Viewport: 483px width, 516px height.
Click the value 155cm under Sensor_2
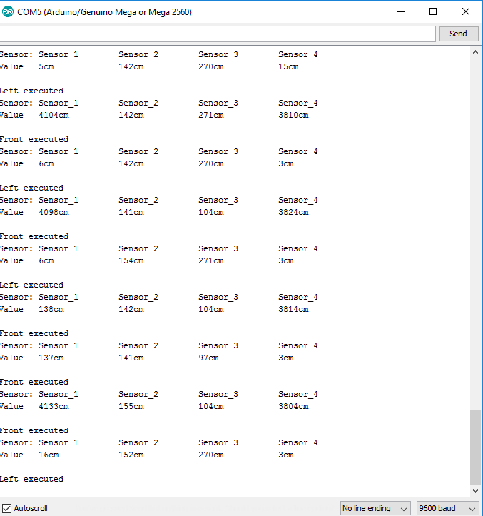point(131,406)
